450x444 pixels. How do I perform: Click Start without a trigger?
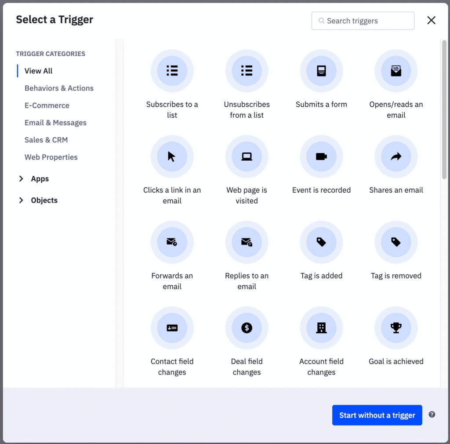click(x=377, y=415)
